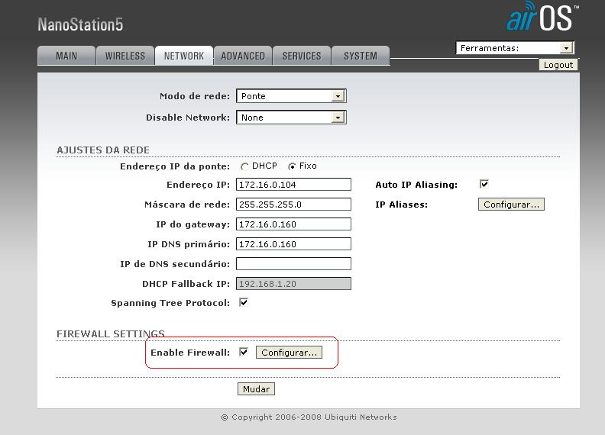
Task: Expand the Ferramentas tools dropdown
Action: [515, 48]
